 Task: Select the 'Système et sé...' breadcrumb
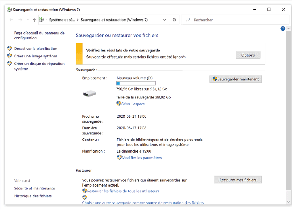tap(62, 20)
